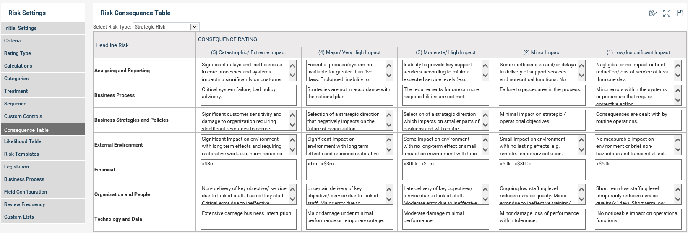The width and height of the screenshot is (688, 233).
Task: Click the Financial Catastrophic '>$3m' field
Action: coord(248,170)
